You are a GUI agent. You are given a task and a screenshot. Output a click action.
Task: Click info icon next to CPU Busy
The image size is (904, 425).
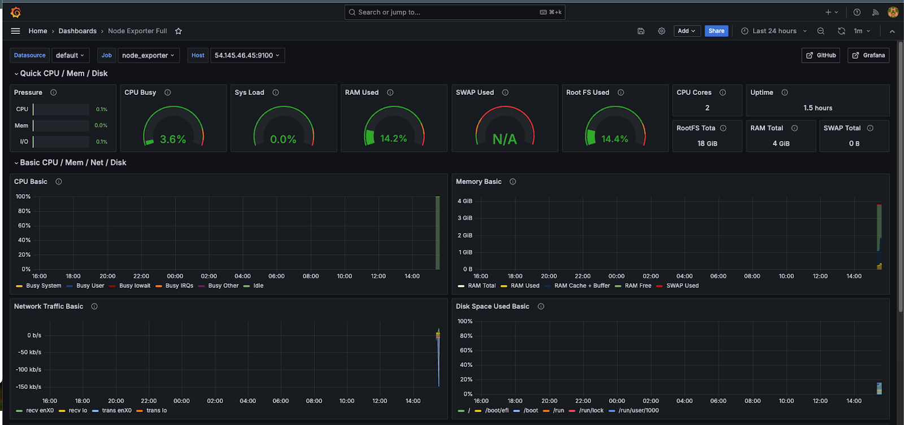[x=168, y=93]
